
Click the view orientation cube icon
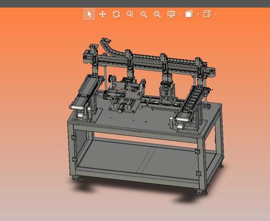click(x=207, y=14)
